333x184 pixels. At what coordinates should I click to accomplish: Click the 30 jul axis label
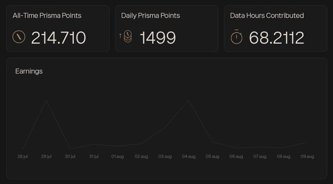pos(70,157)
